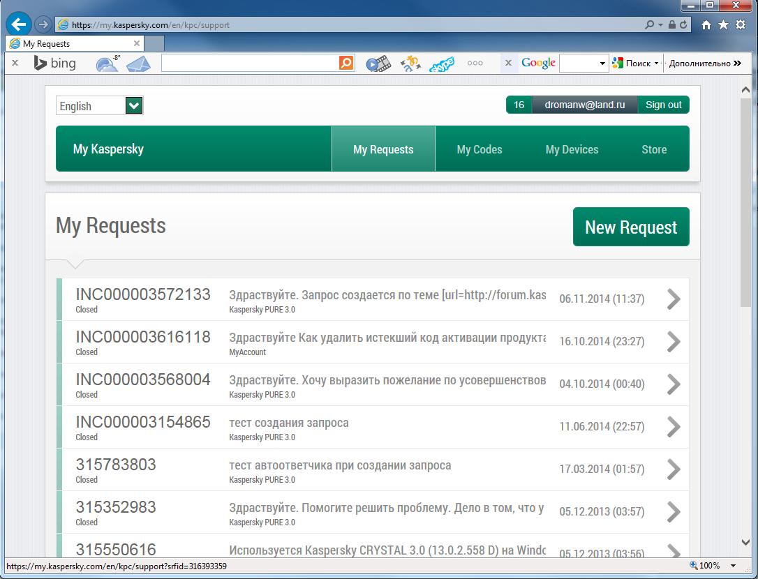Open the mail envelope icon on Bing toolbar
758x579 pixels.
tap(139, 63)
